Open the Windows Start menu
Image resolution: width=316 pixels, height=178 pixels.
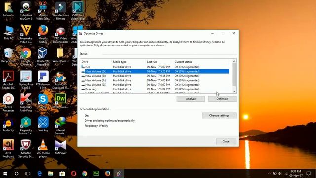[x=5, y=174]
